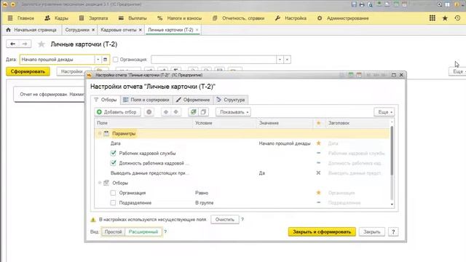Click the Организация input field in header

[213, 60]
